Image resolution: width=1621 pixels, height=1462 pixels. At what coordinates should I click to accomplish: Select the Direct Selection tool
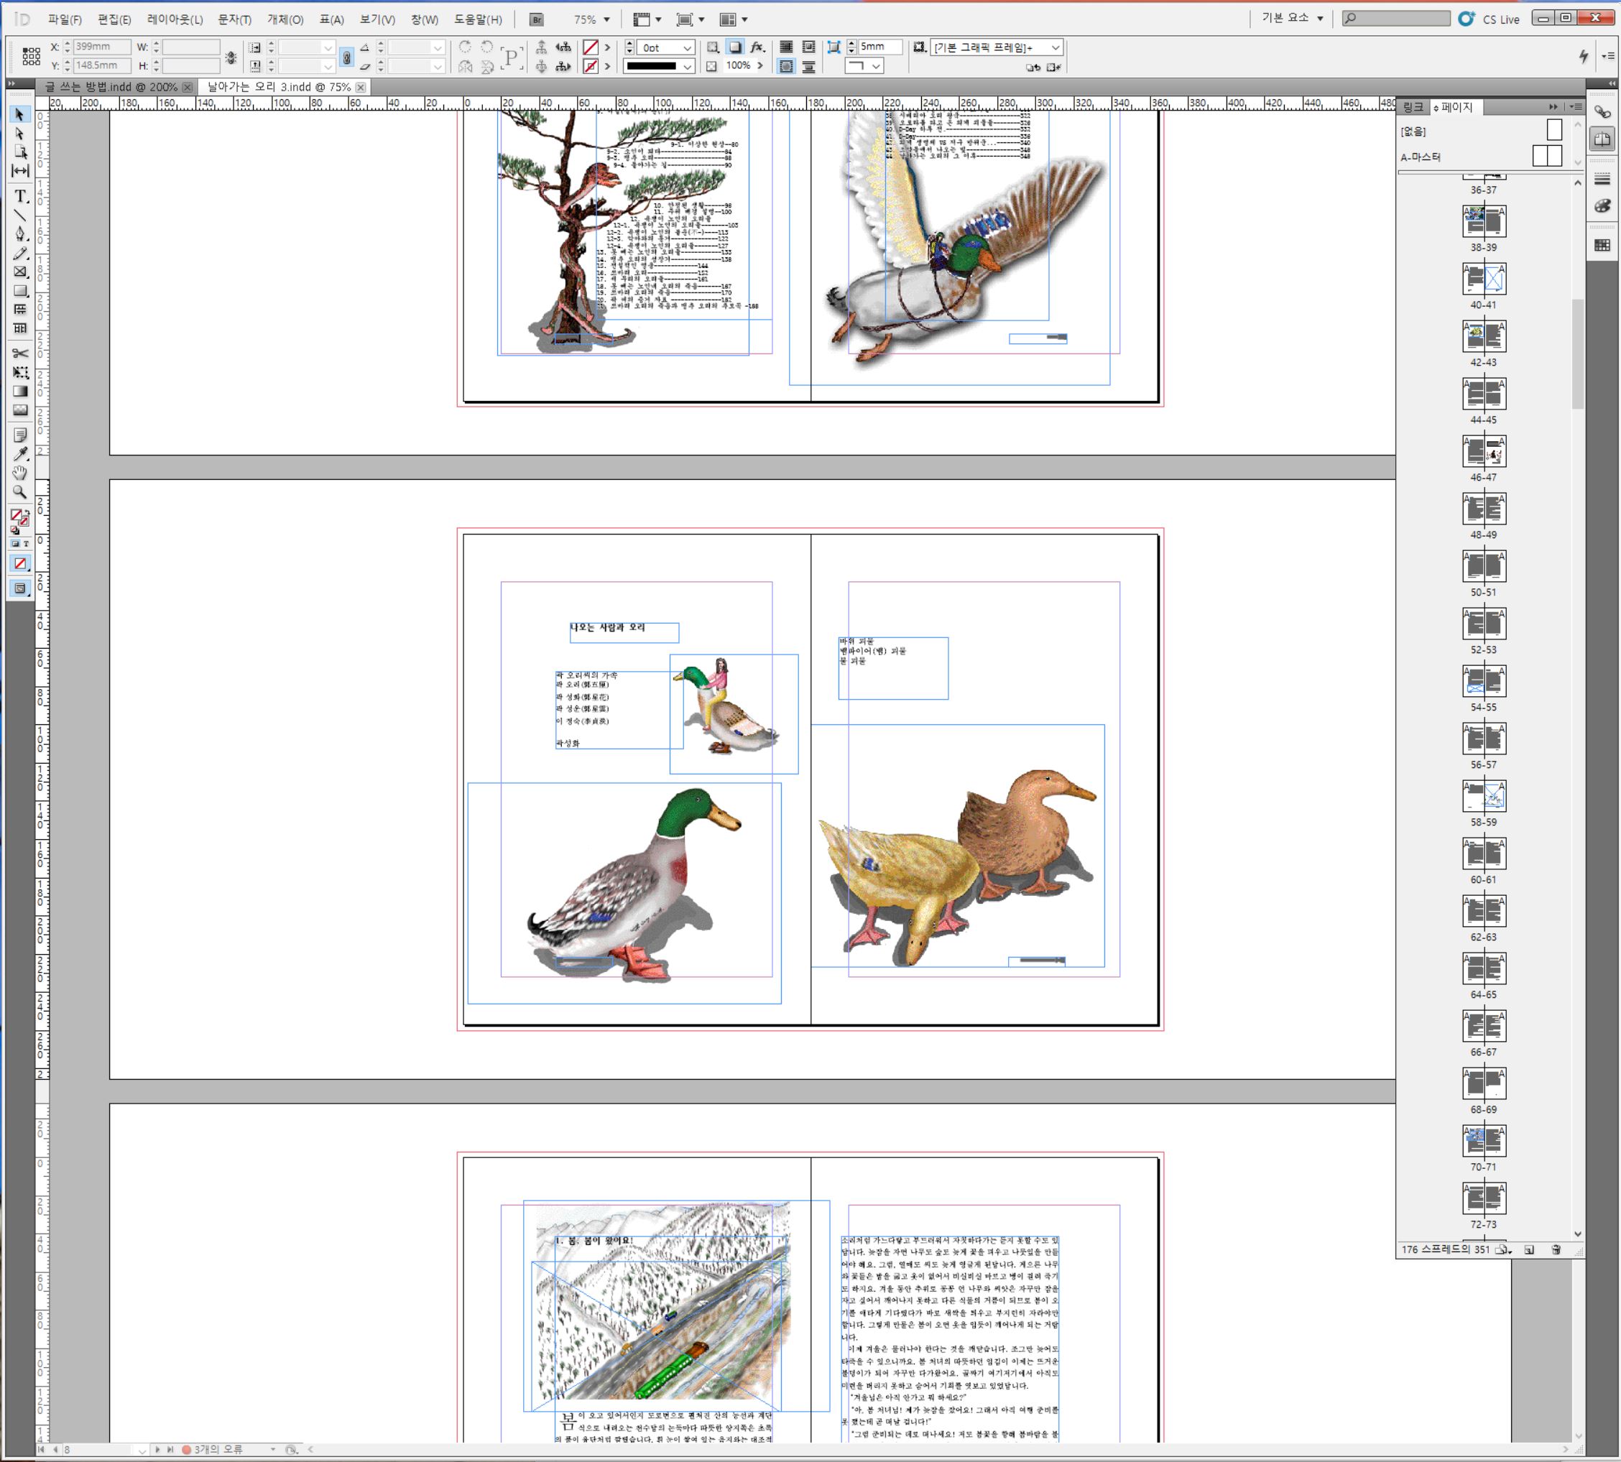tap(20, 134)
